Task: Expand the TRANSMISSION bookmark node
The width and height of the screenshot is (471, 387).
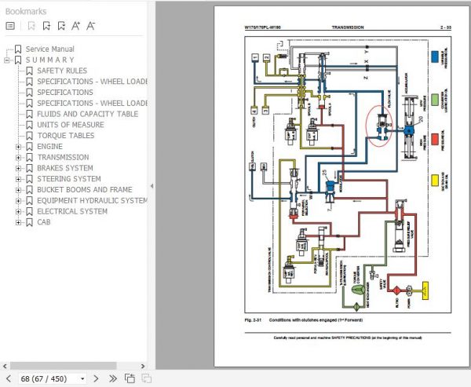Action: point(18,158)
